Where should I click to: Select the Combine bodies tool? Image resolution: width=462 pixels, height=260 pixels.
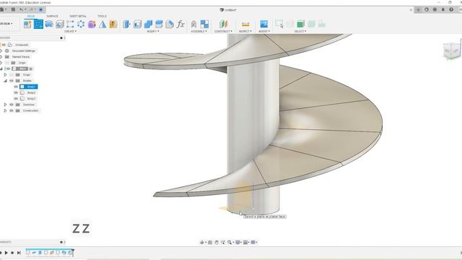click(148, 24)
